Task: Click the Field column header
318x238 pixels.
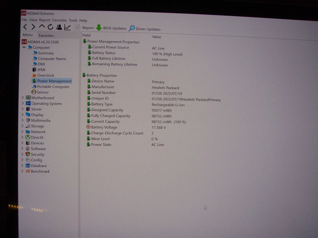Action: tap(86, 35)
